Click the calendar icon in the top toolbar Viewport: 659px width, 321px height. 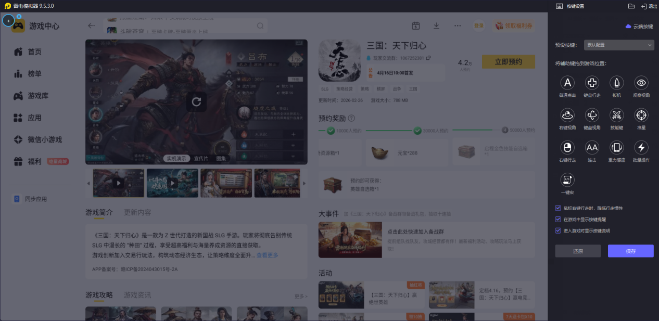click(x=415, y=25)
